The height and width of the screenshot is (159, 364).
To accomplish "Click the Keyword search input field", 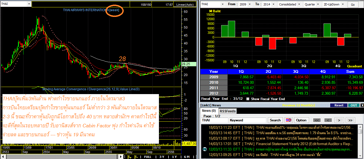I will tap(248, 120).
